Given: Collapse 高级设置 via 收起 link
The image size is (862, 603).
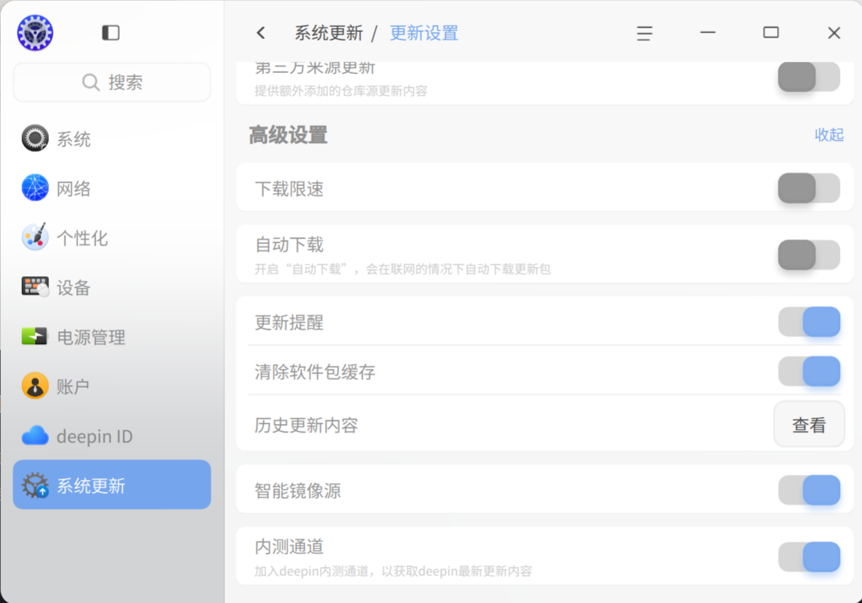Looking at the screenshot, I should click(x=829, y=135).
